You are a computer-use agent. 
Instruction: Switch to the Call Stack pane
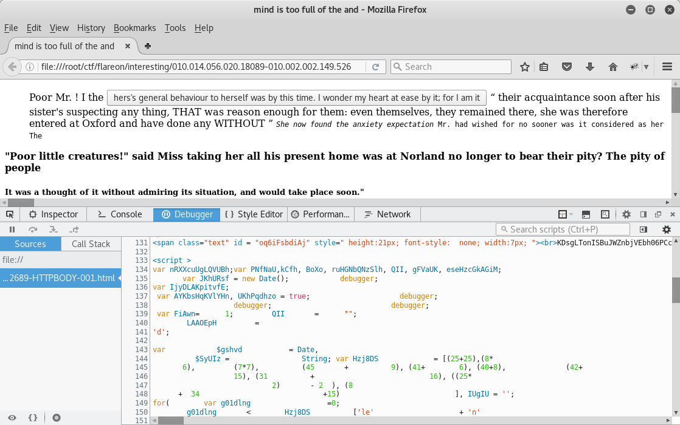pyautogui.click(x=91, y=244)
